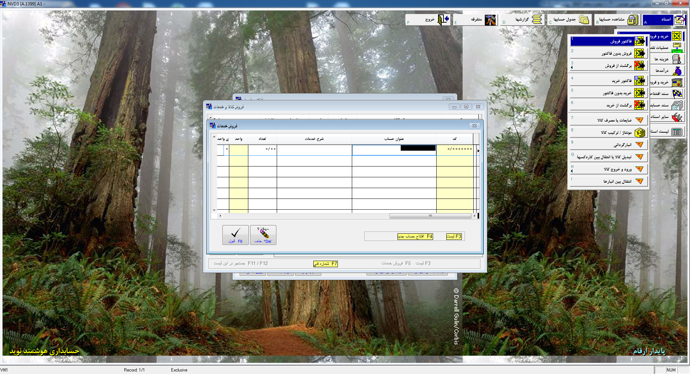Click the هزینه ها gas pump icon

pos(677,59)
